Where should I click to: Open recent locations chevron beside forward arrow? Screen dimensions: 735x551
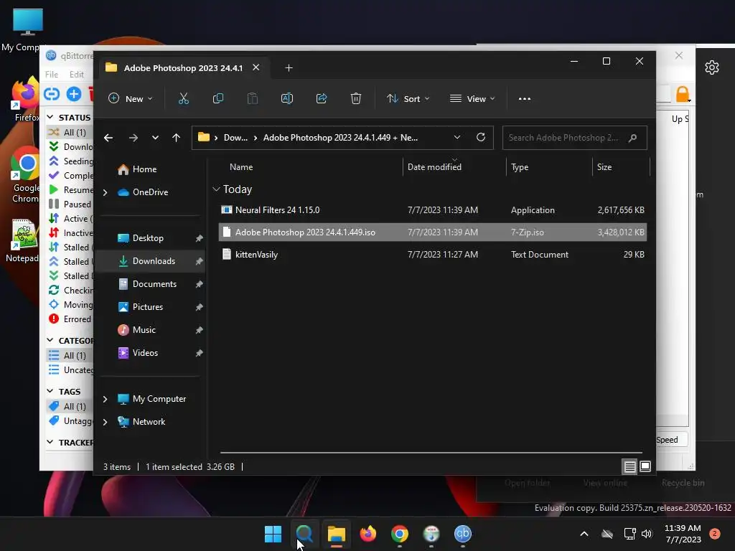[155, 138]
